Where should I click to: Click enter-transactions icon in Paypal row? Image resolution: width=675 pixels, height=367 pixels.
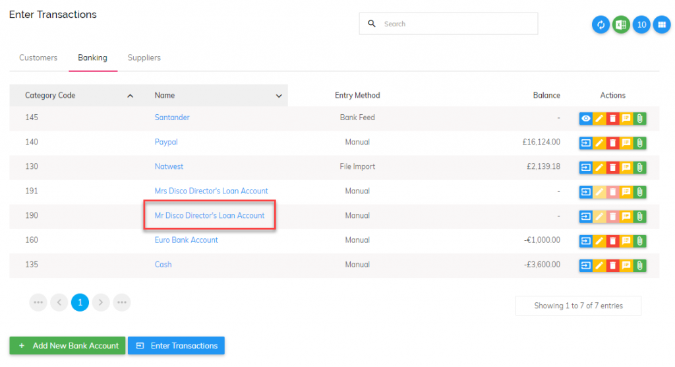coord(585,143)
